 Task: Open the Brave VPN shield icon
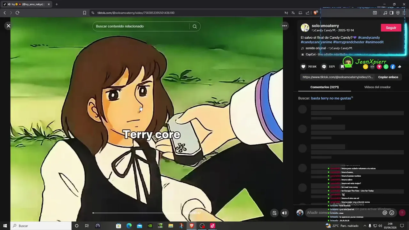[x=398, y=13]
